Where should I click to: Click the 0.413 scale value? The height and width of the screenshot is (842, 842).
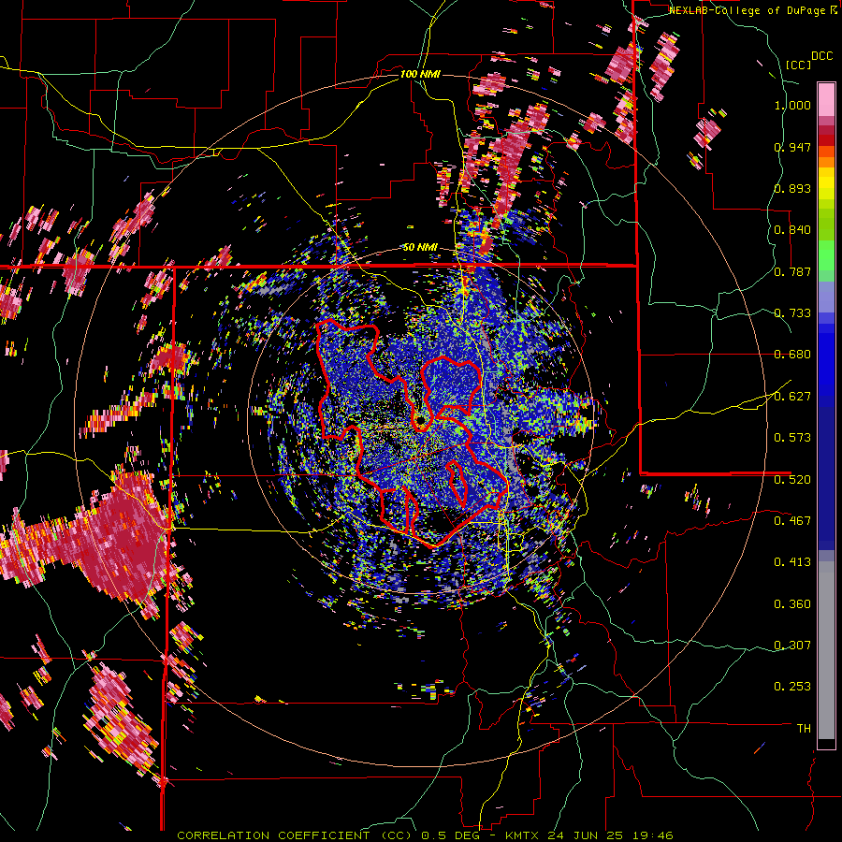[x=792, y=562]
